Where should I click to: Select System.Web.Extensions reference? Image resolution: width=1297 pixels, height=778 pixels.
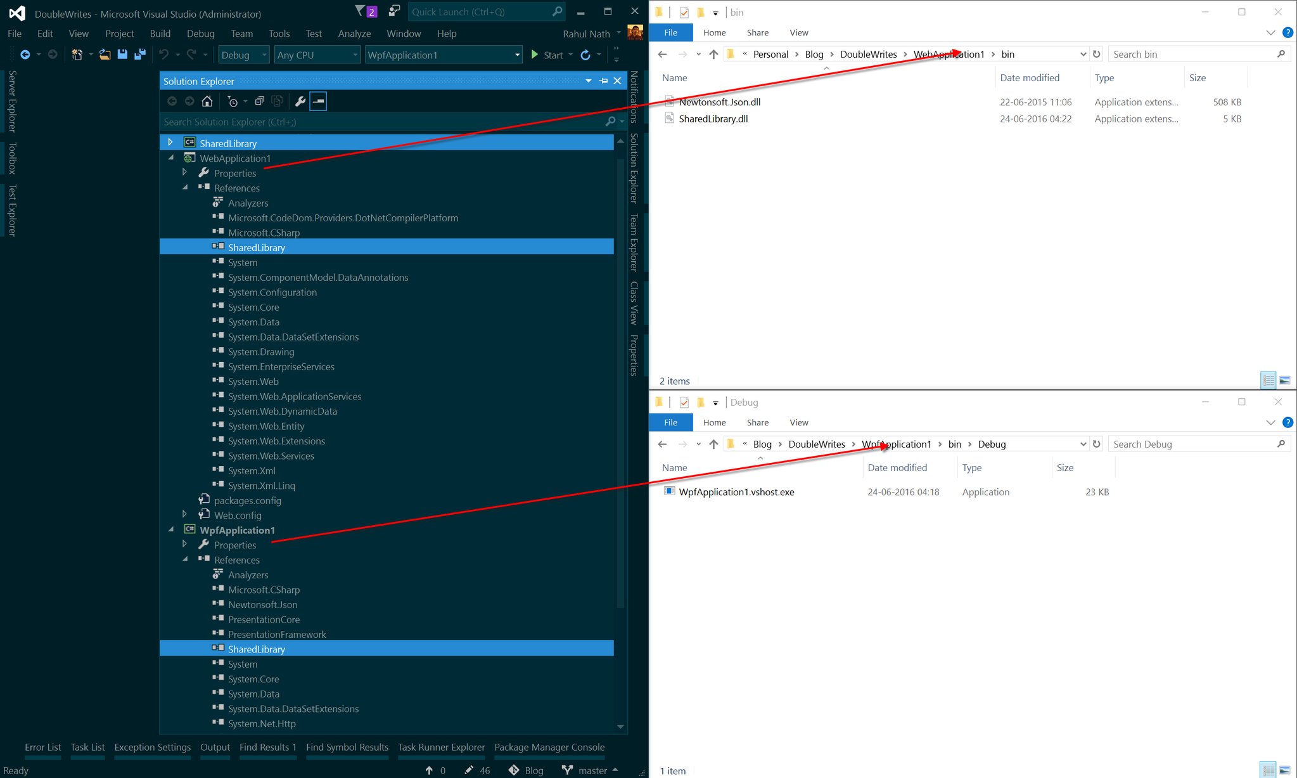point(276,441)
